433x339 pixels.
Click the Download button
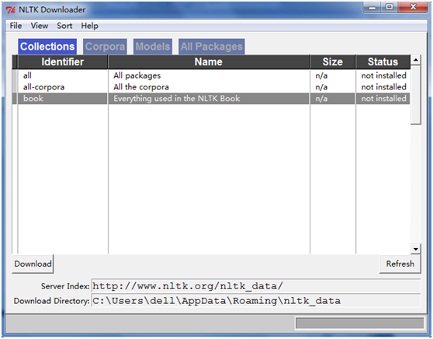33,264
